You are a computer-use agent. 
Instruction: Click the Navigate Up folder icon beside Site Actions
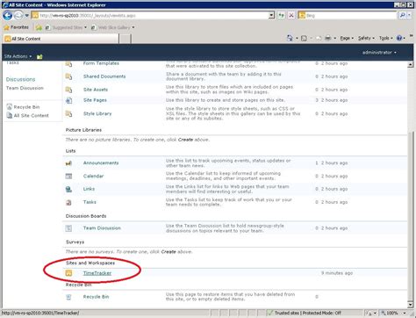tap(39, 56)
